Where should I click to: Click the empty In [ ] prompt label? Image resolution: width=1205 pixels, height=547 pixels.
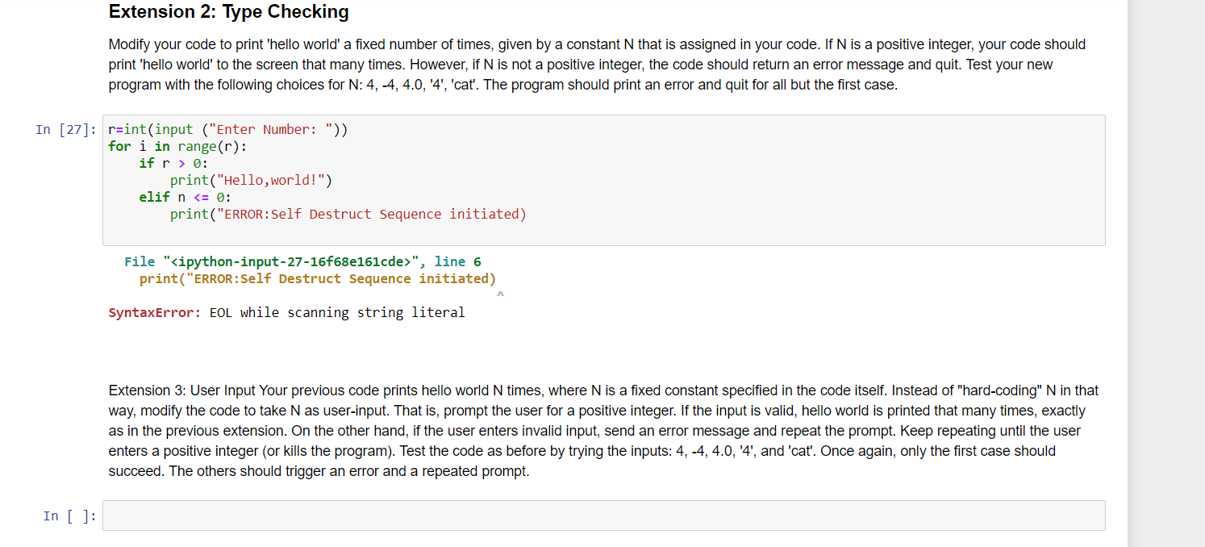tap(70, 516)
